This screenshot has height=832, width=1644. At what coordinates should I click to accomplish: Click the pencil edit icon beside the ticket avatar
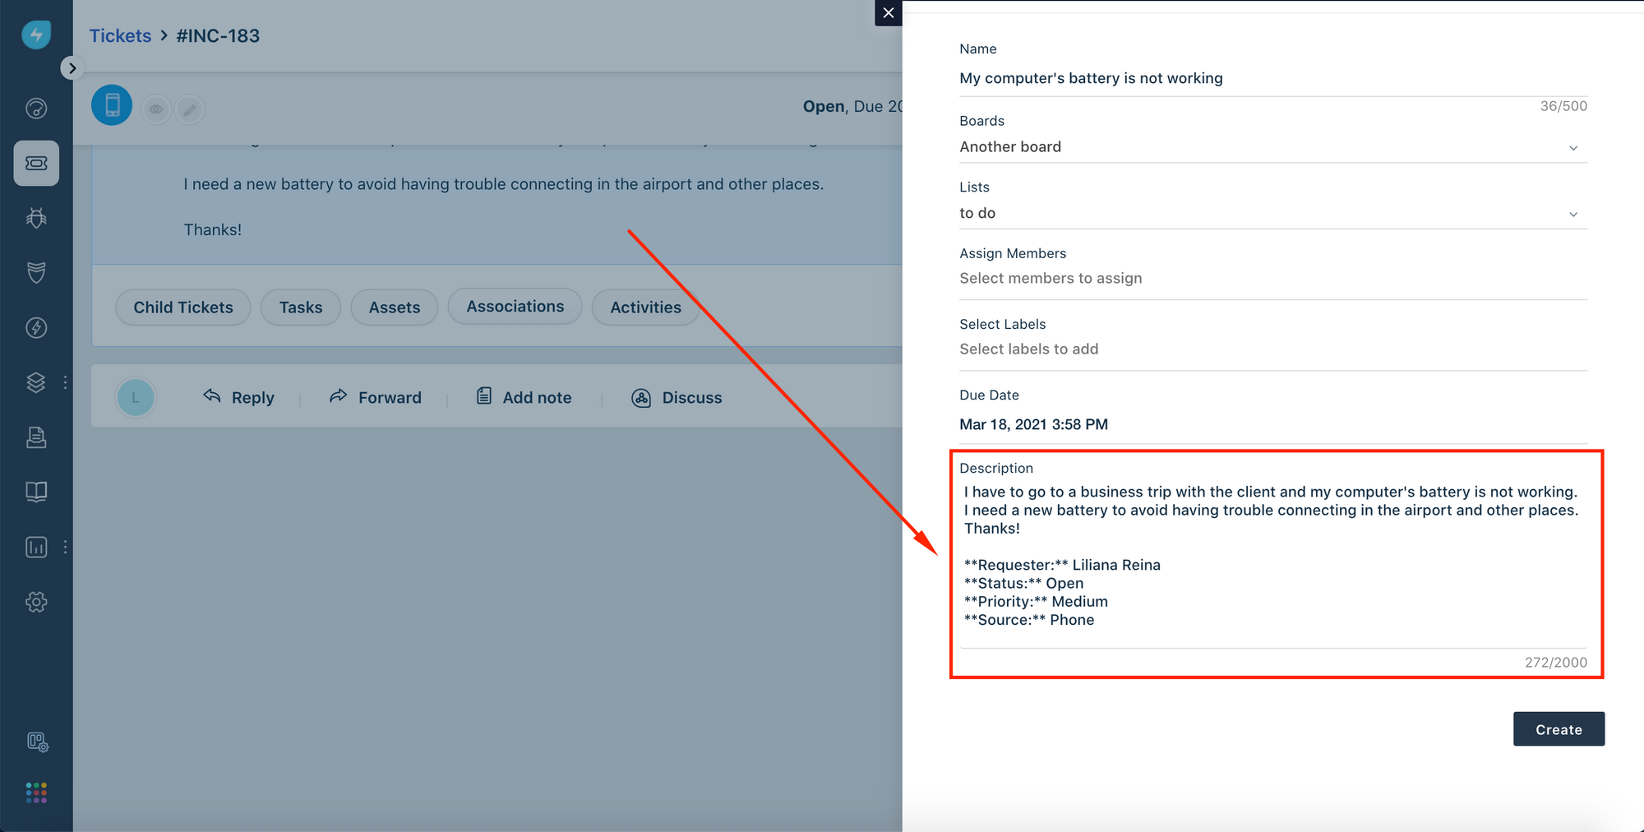pyautogui.click(x=190, y=109)
